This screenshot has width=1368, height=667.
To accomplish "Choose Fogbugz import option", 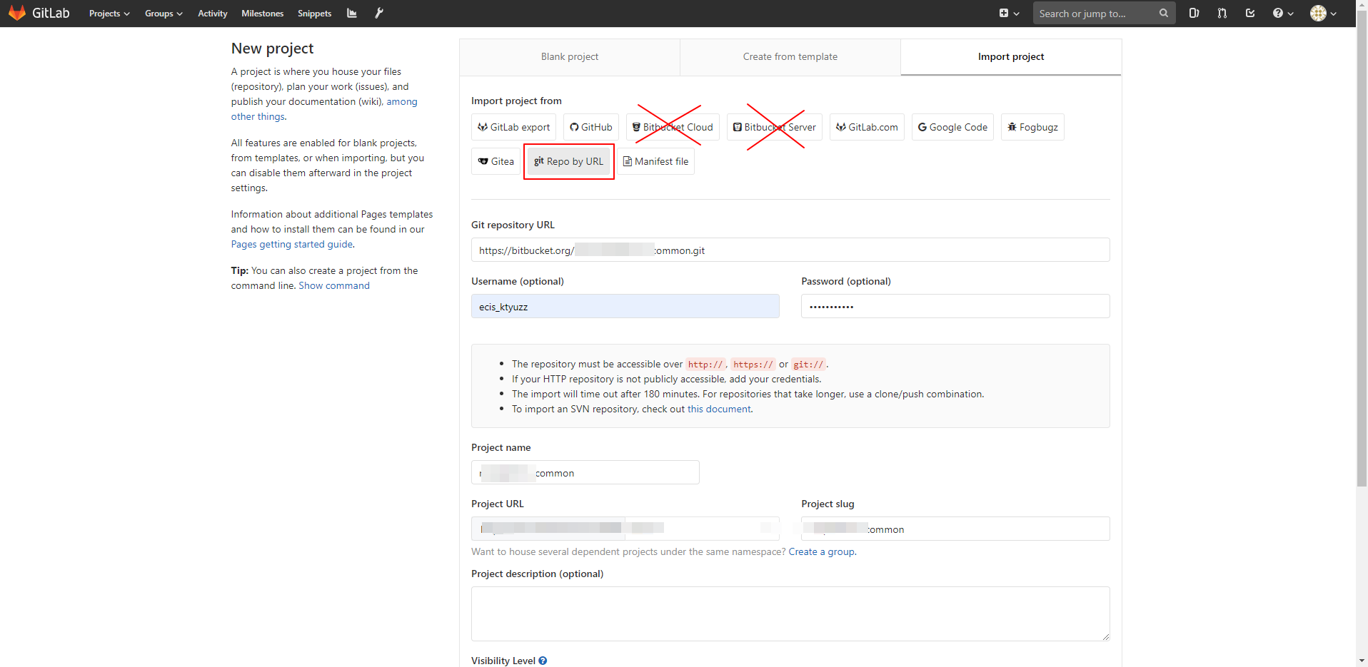I will 1032,127.
